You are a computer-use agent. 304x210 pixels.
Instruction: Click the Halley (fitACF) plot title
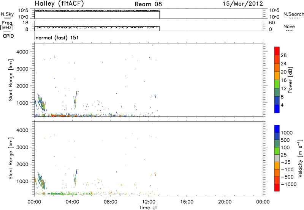coord(59,4)
